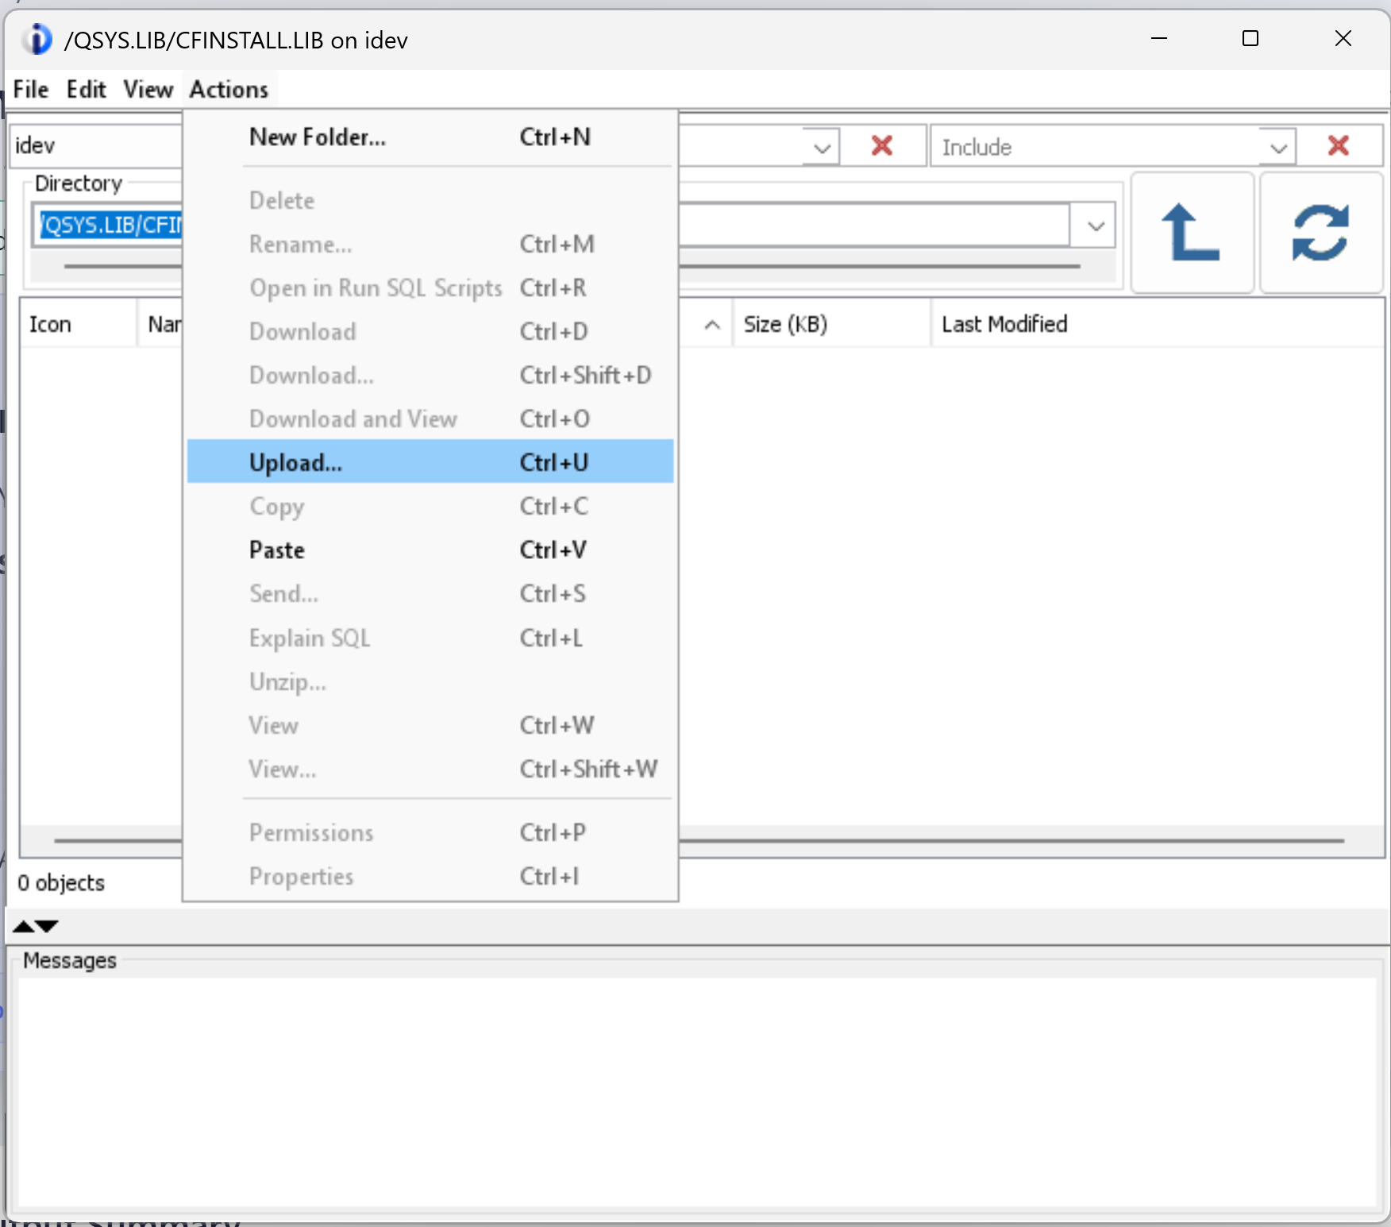Click the Include filter text field

point(1096,147)
